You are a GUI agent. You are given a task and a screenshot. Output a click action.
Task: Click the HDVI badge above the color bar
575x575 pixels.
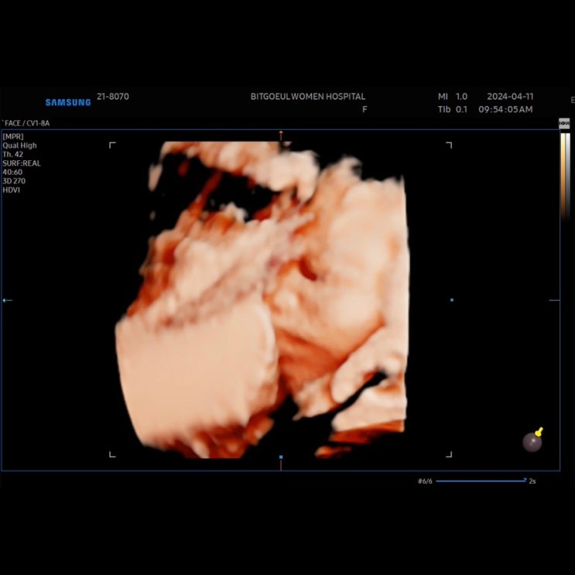[564, 124]
